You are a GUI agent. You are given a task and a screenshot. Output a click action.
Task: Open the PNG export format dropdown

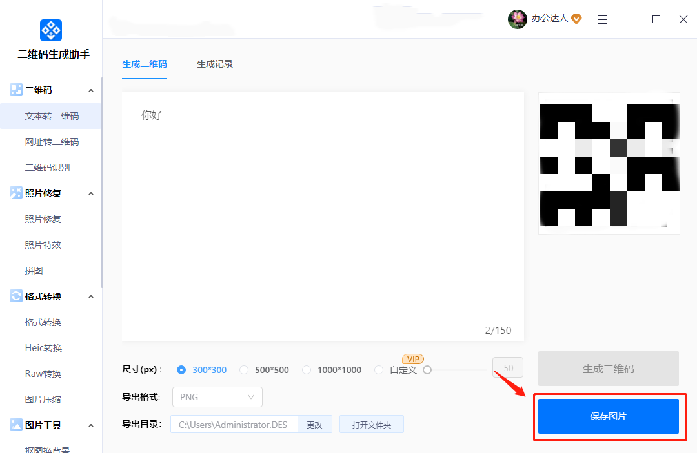(217, 397)
